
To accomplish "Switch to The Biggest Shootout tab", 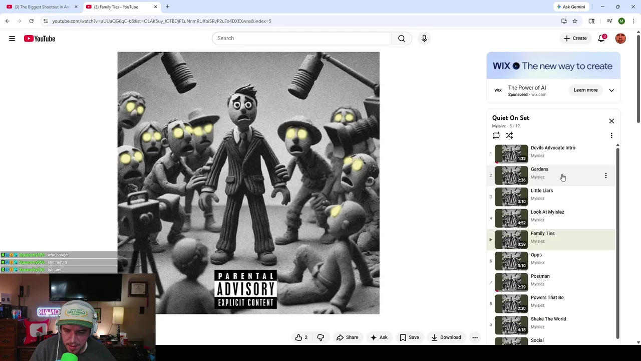I will (x=42, y=7).
